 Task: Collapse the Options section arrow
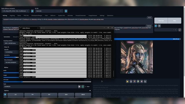[x=90, y=90]
